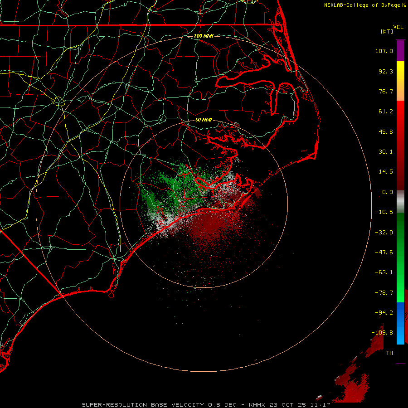Click the Super-Resolution Base Velocity caption
This screenshot has height=408, width=408.
[x=206, y=405]
